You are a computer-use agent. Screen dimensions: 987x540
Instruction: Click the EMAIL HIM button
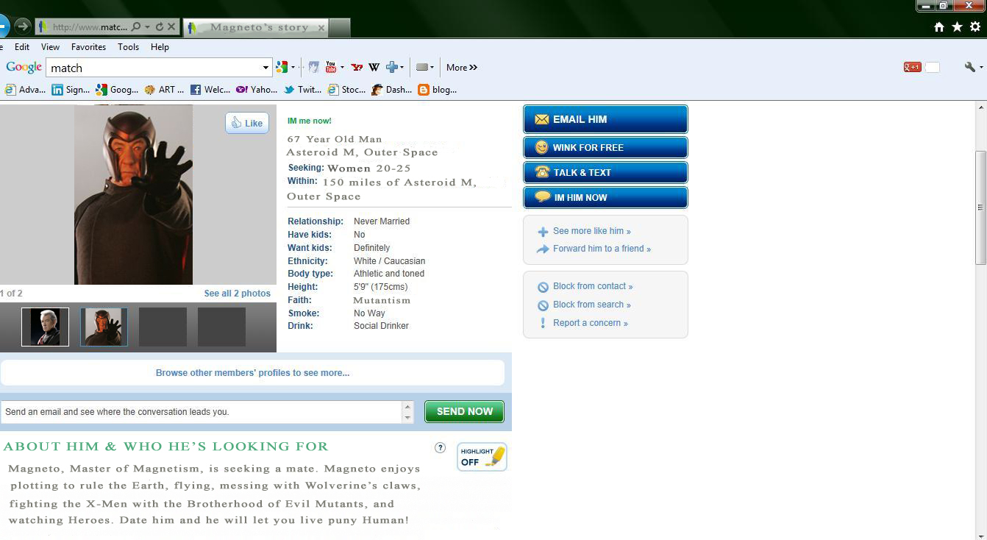point(605,119)
